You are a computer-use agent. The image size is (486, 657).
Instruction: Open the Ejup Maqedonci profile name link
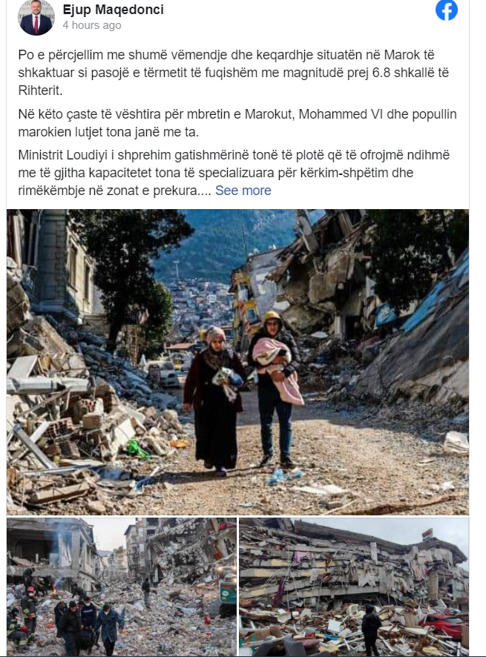pos(114,10)
